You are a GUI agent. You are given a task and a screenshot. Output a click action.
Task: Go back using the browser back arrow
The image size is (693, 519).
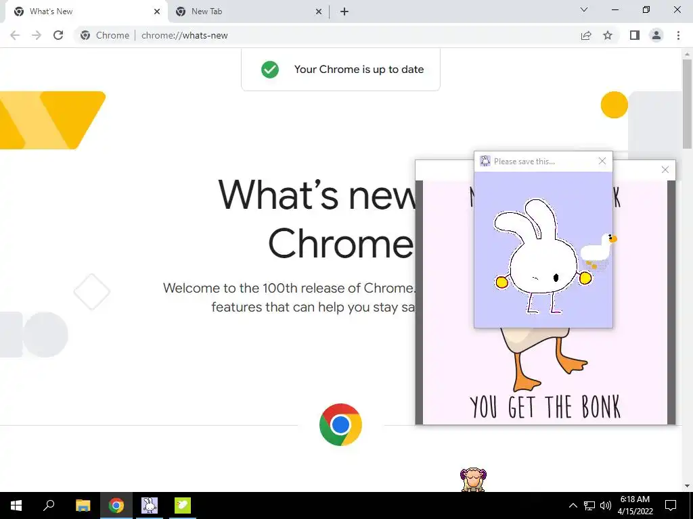(x=15, y=35)
